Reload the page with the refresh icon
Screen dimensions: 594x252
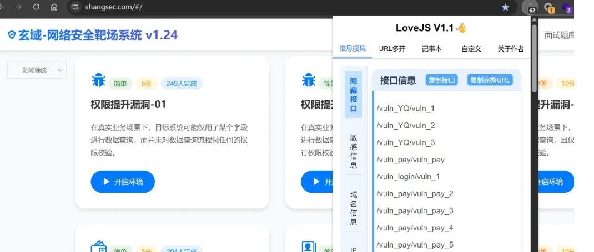tap(37, 7)
